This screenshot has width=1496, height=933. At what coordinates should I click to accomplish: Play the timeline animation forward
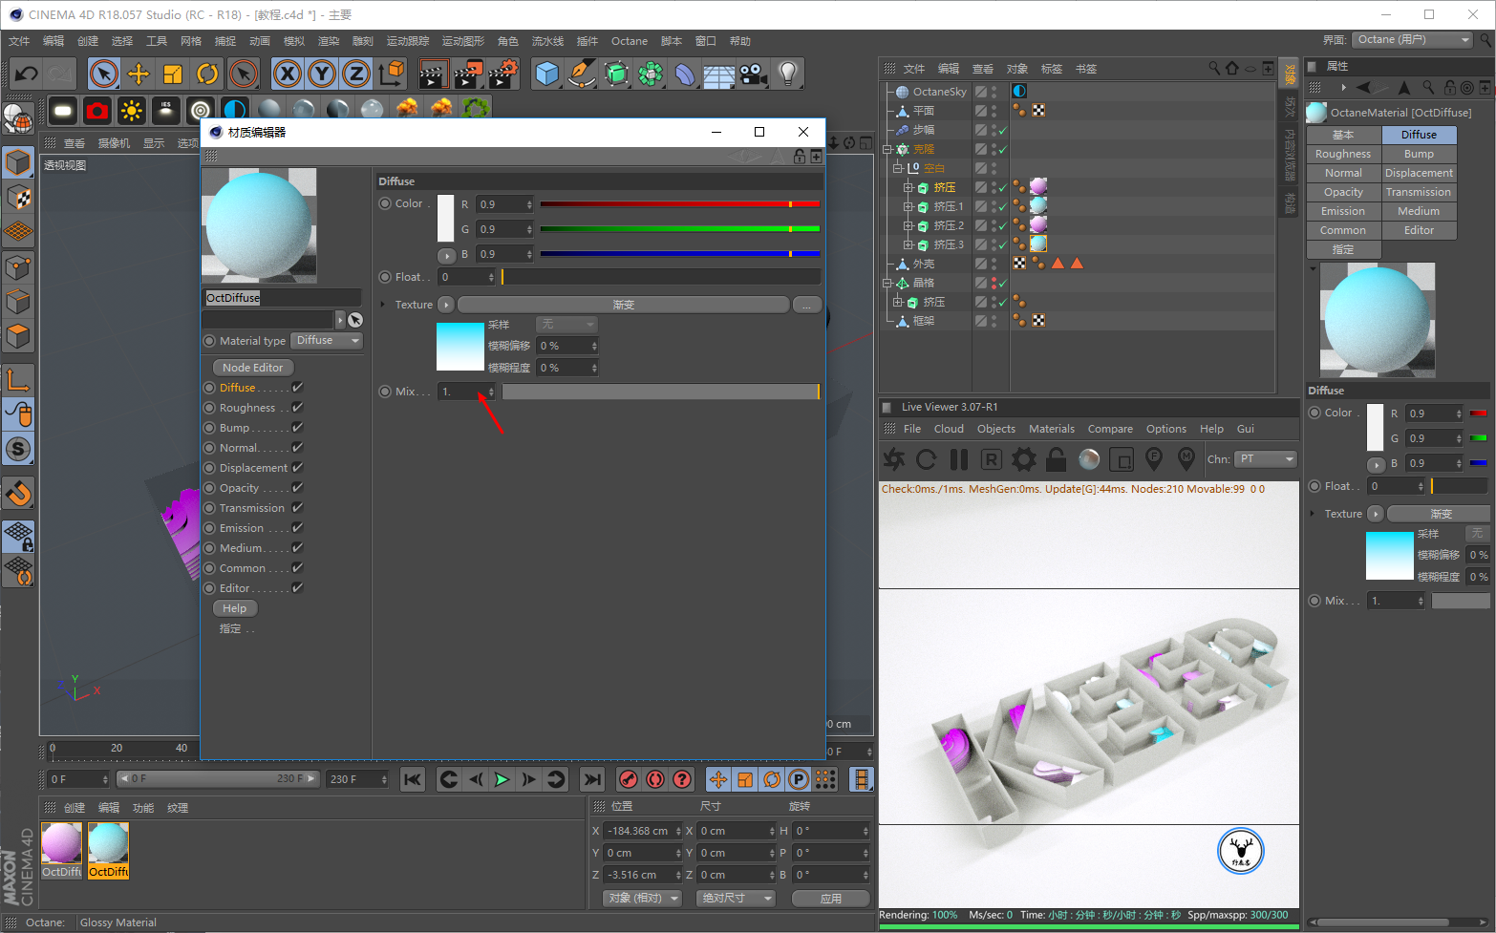502,780
